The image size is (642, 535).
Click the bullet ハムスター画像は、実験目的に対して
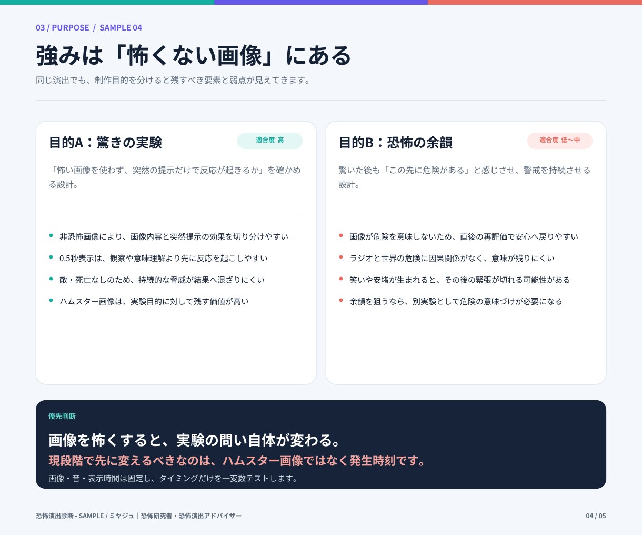pyautogui.click(x=154, y=301)
